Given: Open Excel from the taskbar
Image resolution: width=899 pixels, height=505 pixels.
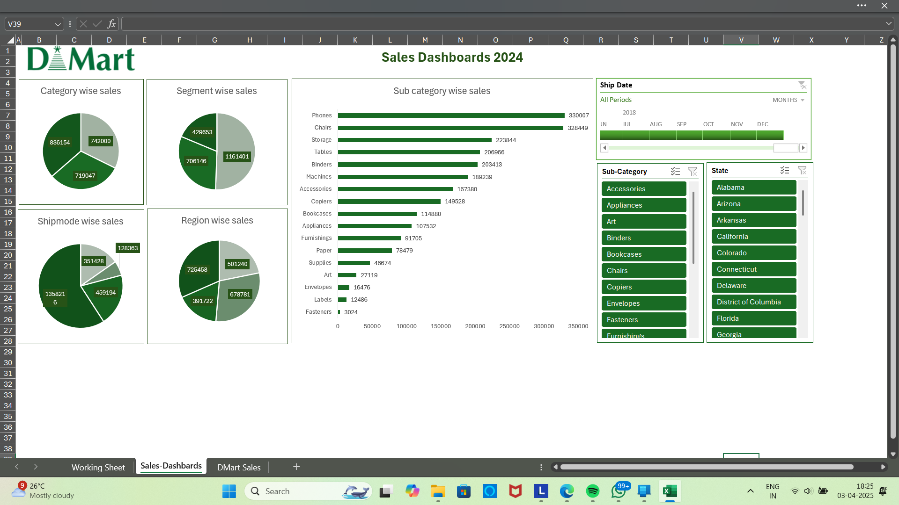Looking at the screenshot, I should point(670,491).
